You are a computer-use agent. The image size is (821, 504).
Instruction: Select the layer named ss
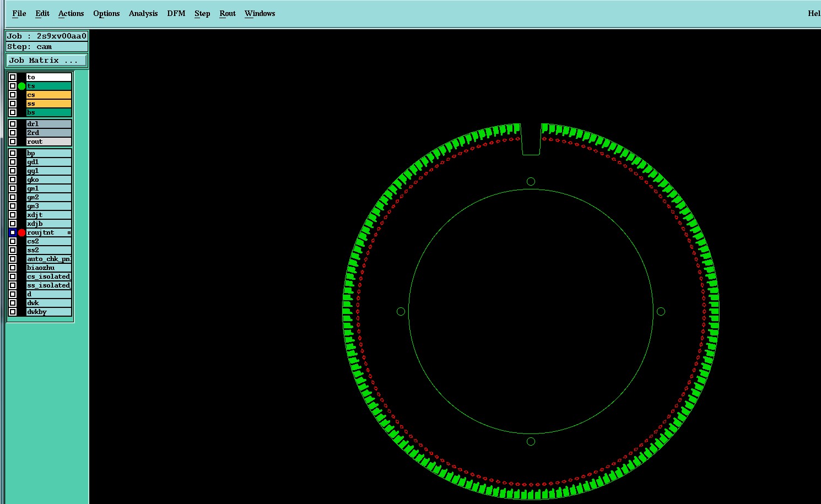click(x=49, y=104)
